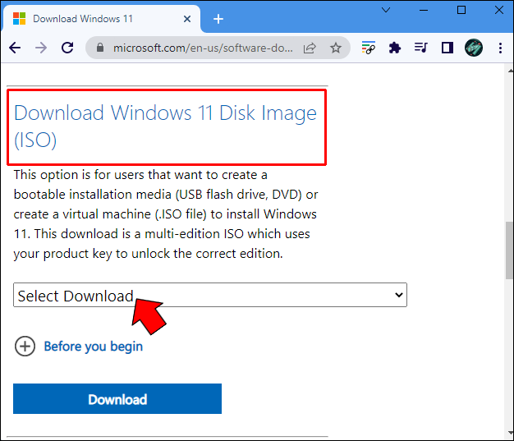Viewport: 514px width, 441px height.
Task: Click the profile avatar icon
Action: point(474,48)
